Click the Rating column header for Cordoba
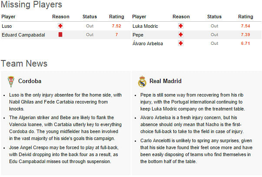262x177 pixels. [x=116, y=17]
